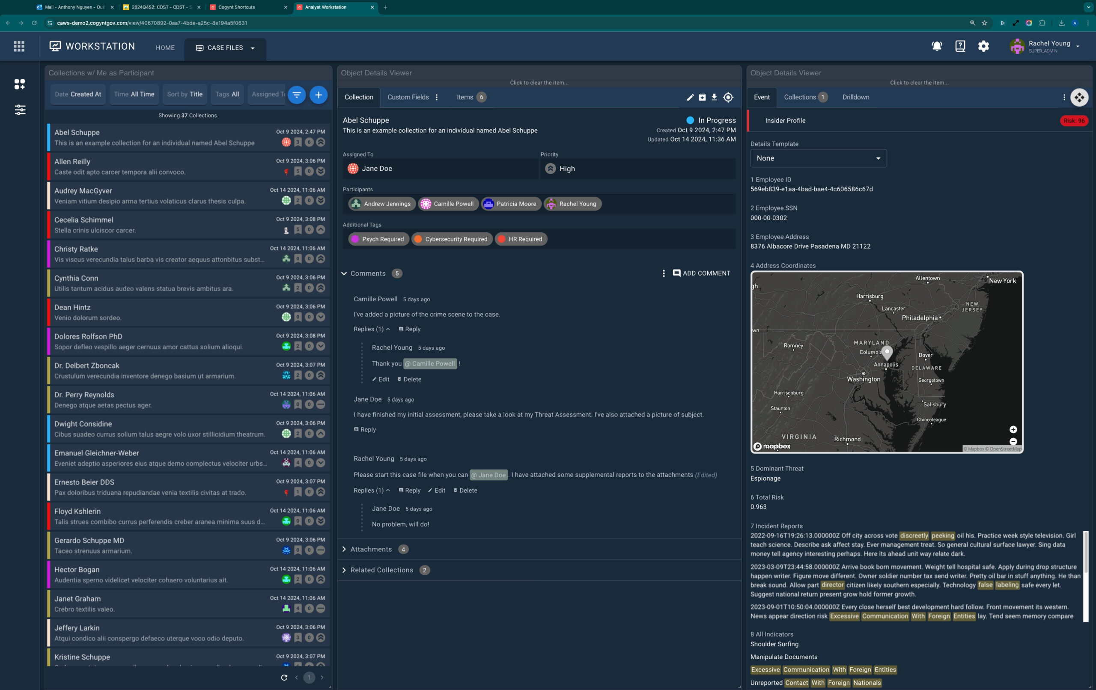Switch to the Items tab
The height and width of the screenshot is (690, 1096).
coord(471,98)
